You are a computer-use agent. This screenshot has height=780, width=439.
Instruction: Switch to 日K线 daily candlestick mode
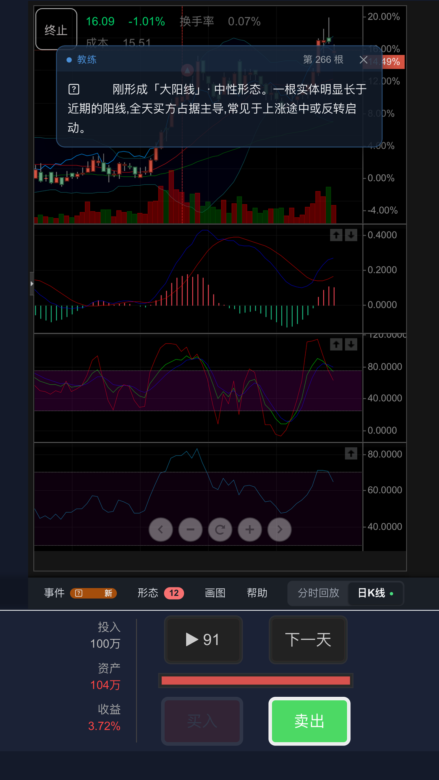375,593
